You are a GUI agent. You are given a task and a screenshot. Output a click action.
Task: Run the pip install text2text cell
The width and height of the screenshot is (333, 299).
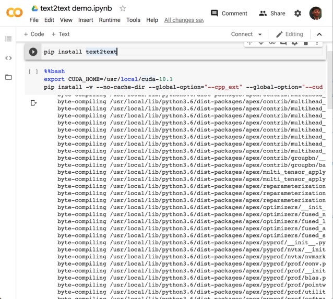tap(33, 52)
